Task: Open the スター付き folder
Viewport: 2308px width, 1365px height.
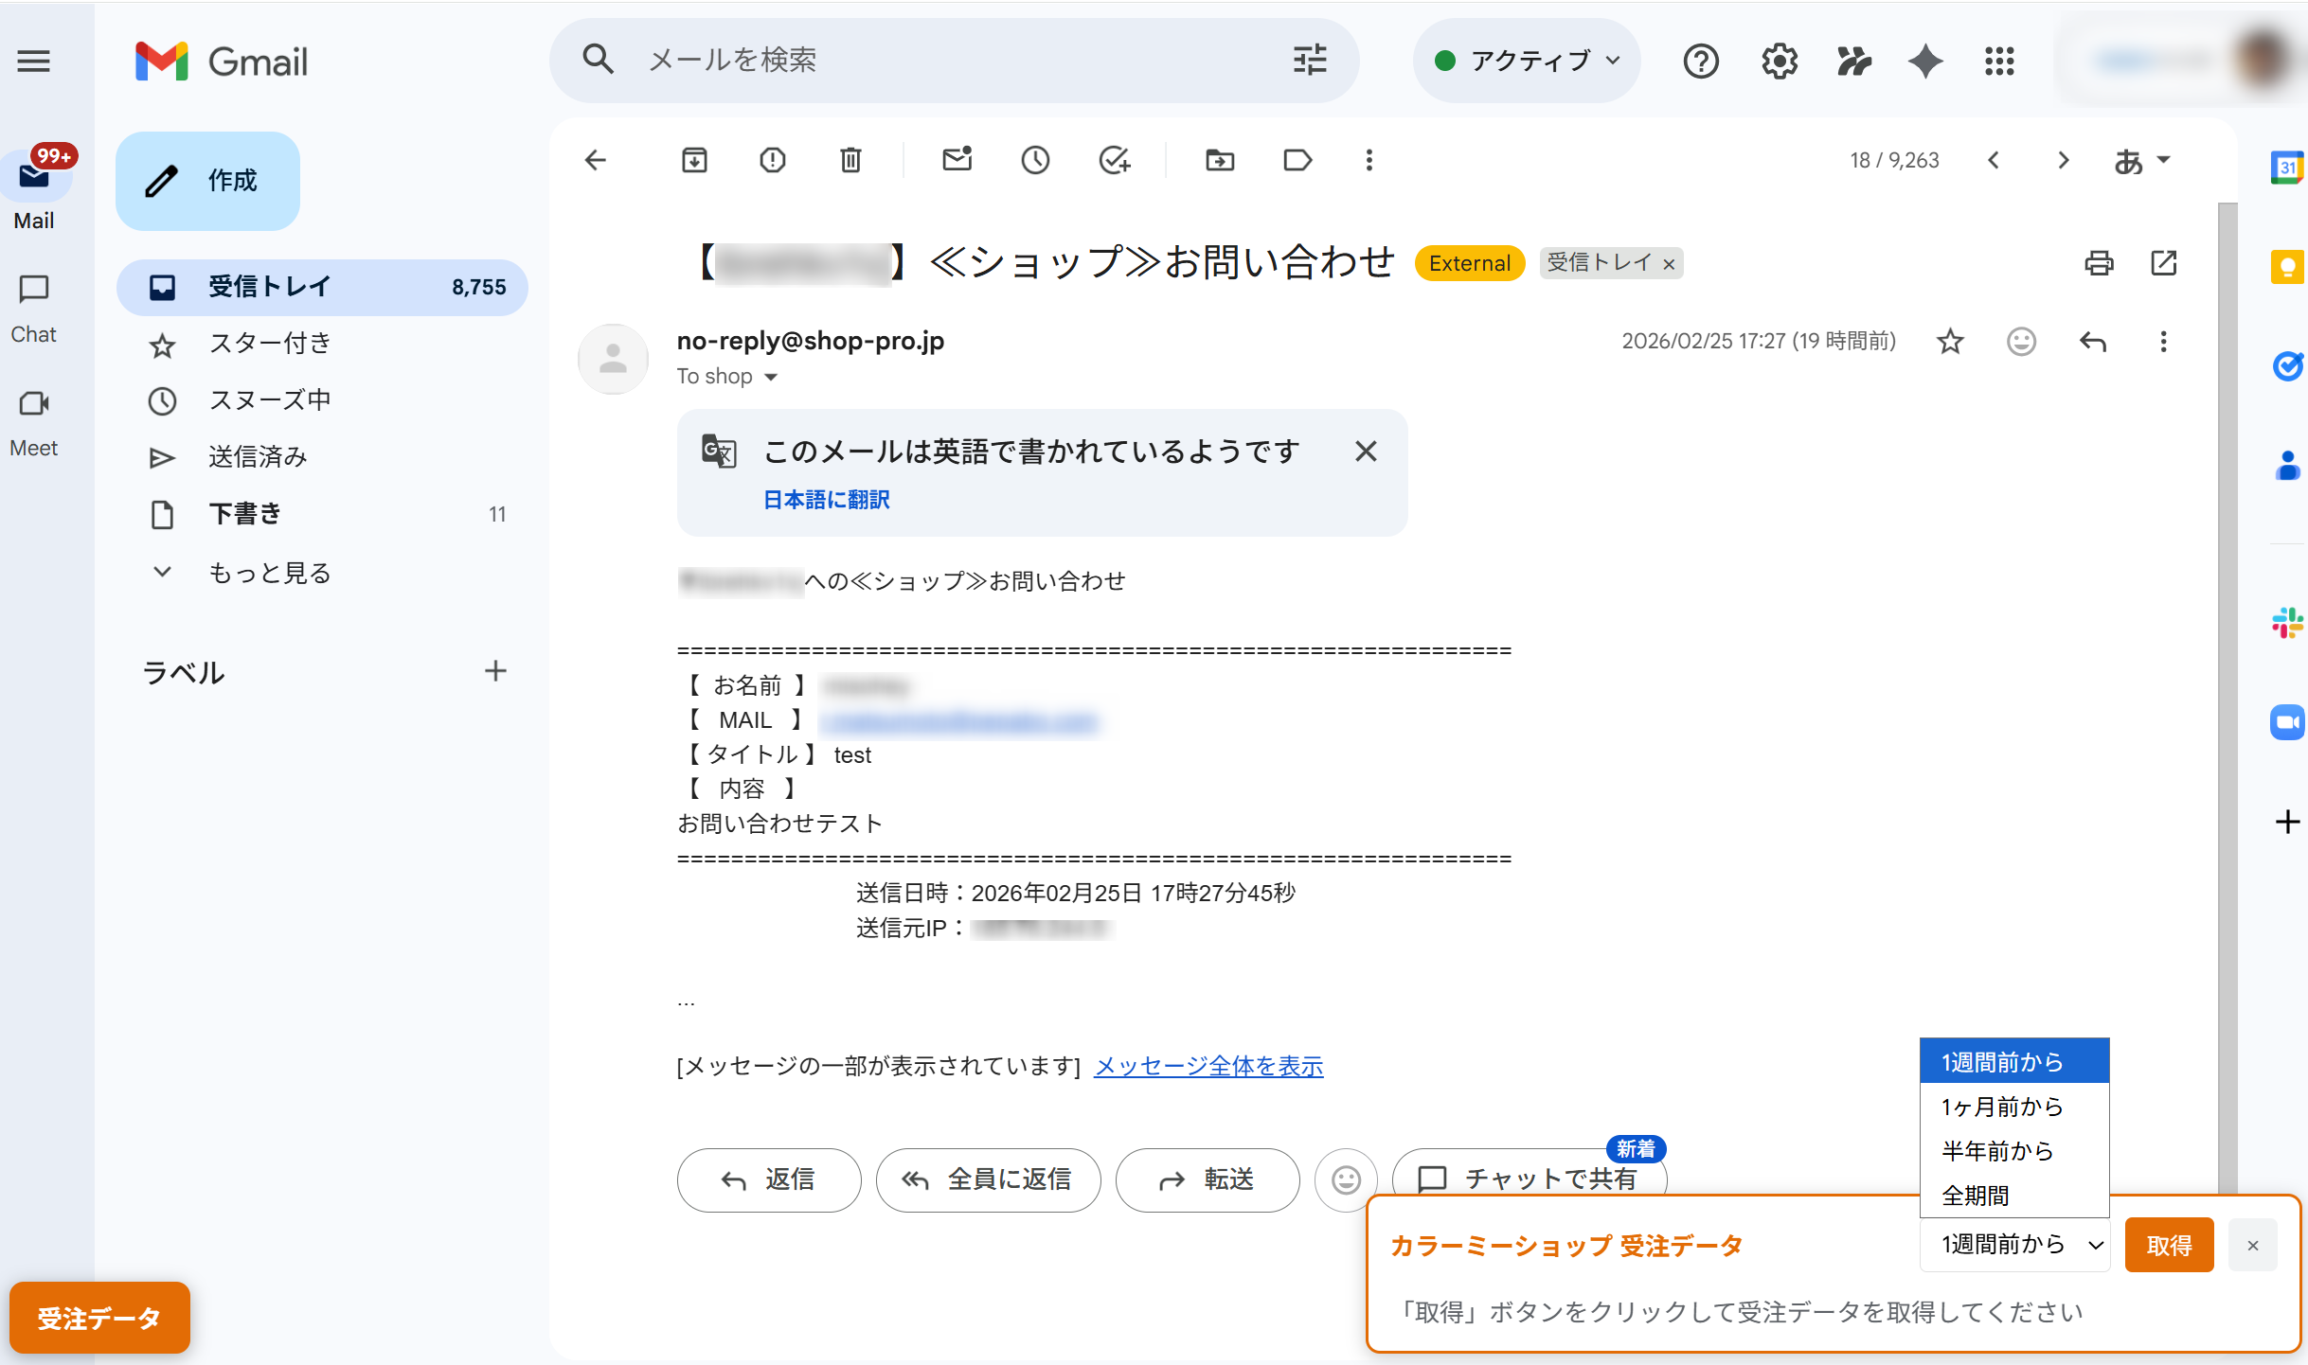Action: coord(269,343)
